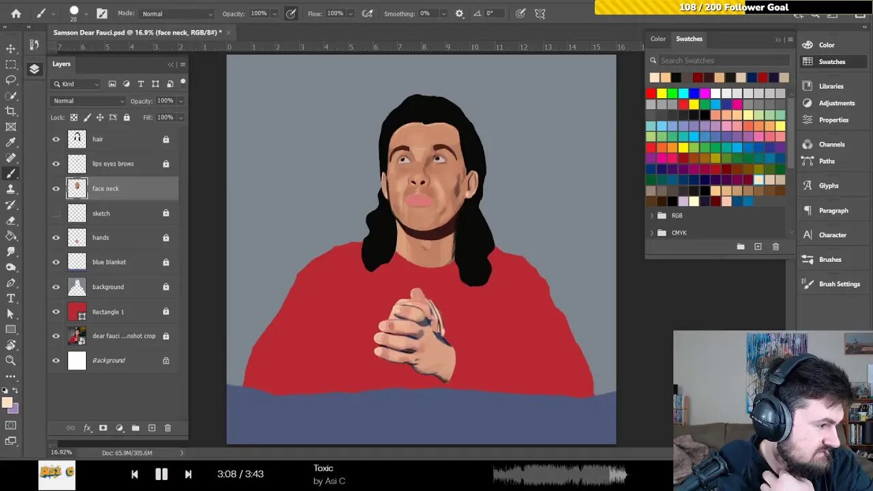Add layer style with fx icon

click(87, 428)
